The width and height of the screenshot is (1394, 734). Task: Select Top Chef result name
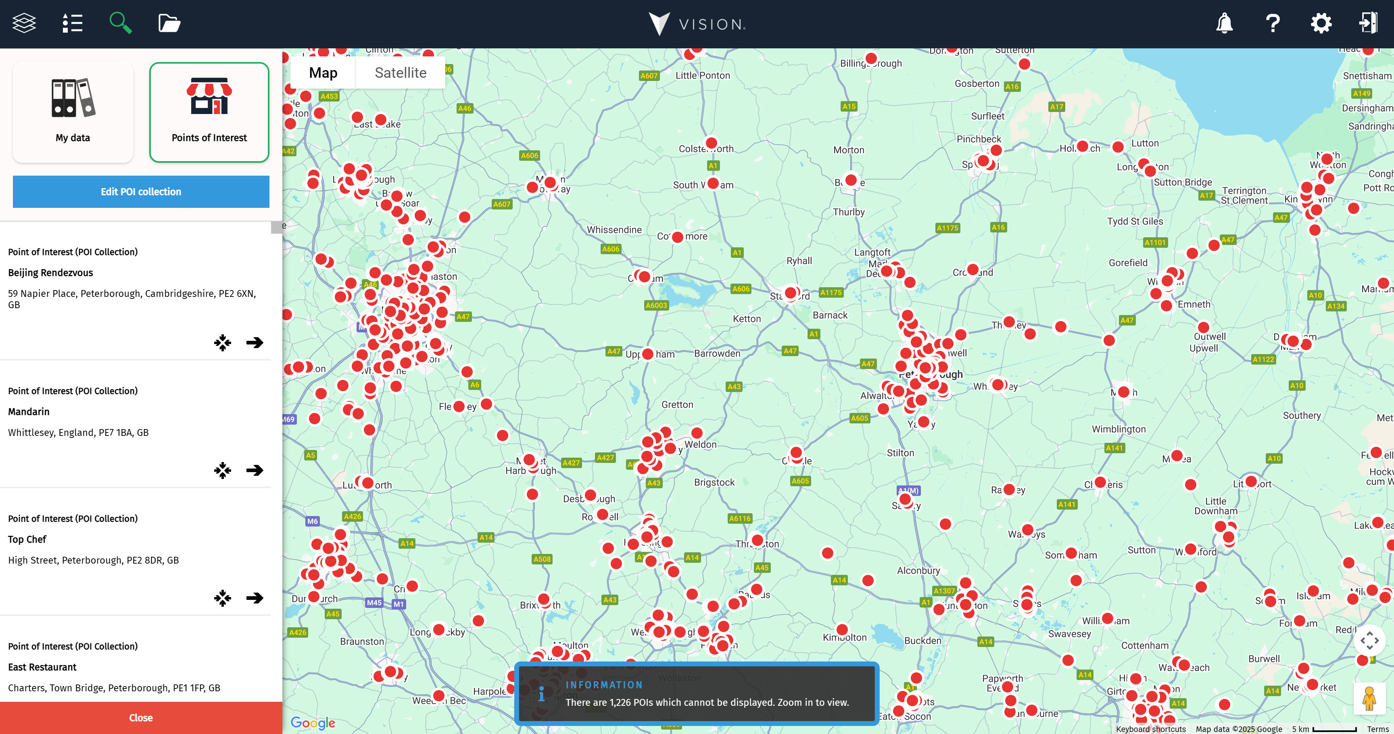pyautogui.click(x=27, y=539)
